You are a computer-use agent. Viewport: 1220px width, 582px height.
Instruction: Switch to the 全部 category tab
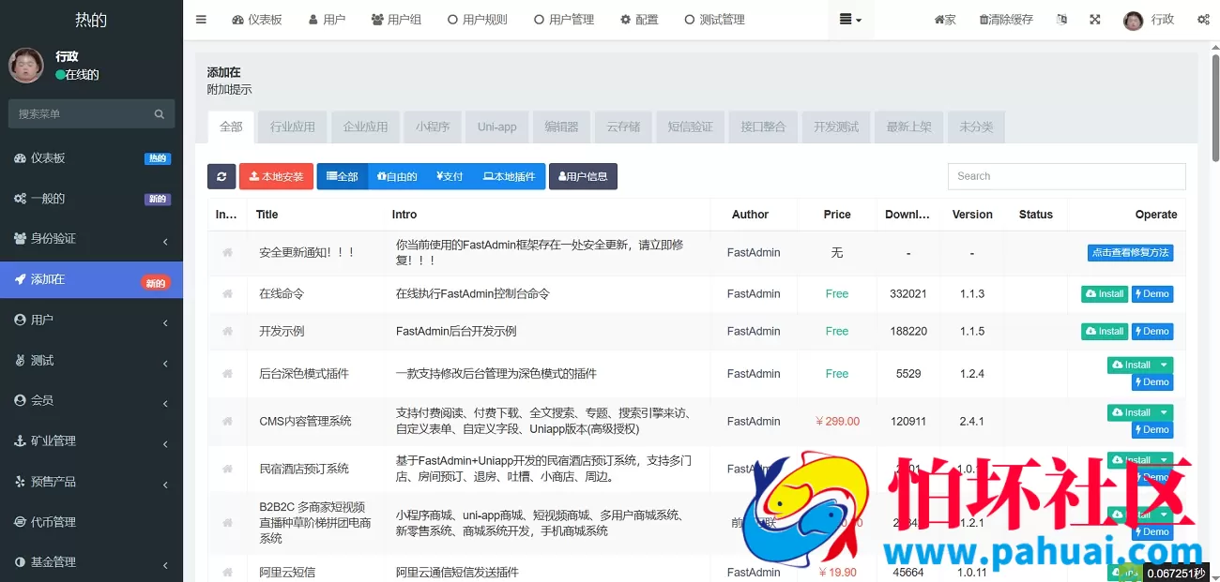point(231,127)
